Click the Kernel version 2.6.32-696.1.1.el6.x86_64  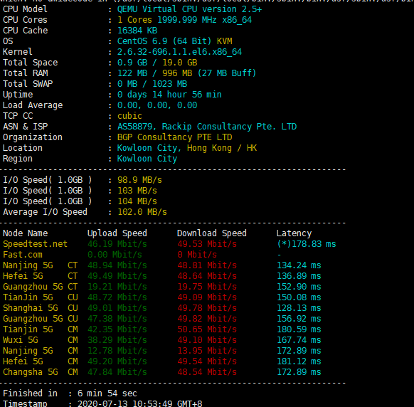tap(179, 52)
